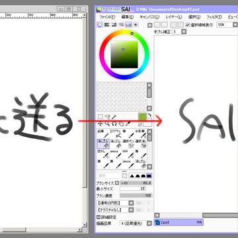238x238 pixels.
Task: Open the 通常の円形 brush shape dropdown
Action: [131, 203]
